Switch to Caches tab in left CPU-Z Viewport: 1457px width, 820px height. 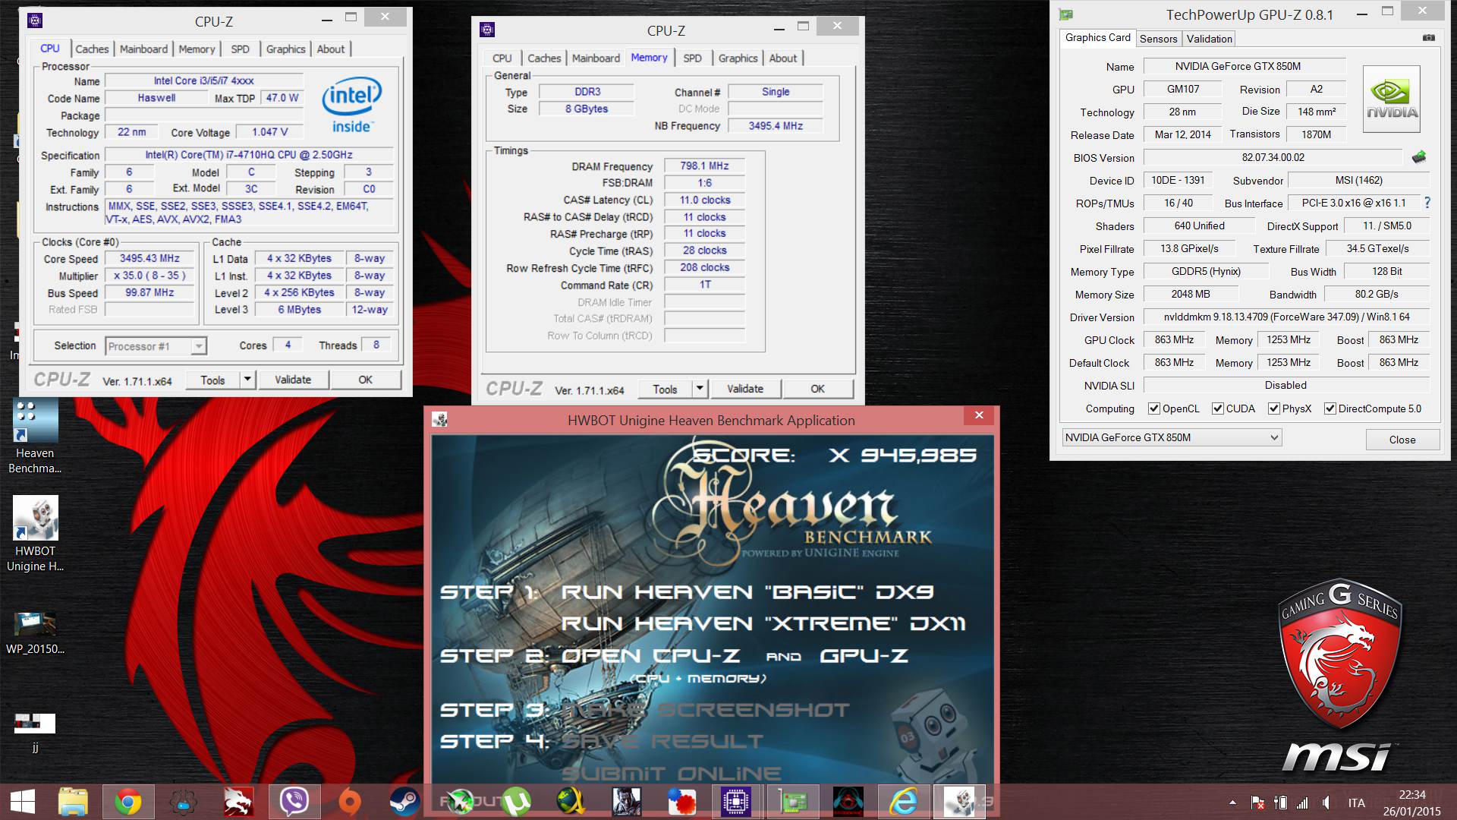(92, 49)
